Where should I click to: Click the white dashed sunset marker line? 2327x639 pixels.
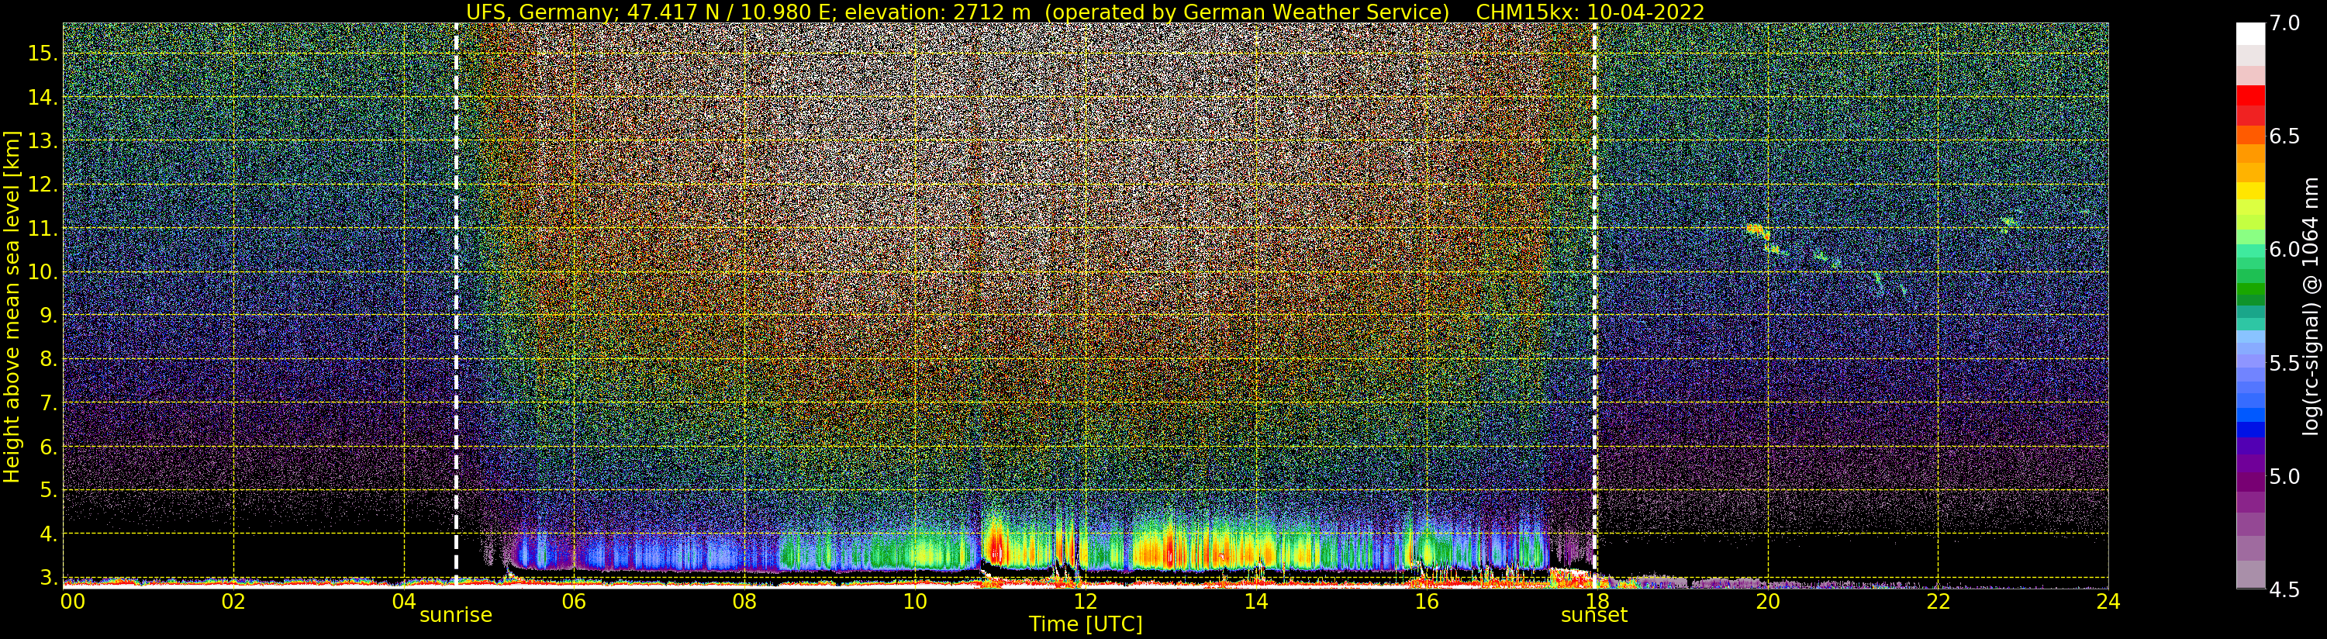click(x=1594, y=305)
